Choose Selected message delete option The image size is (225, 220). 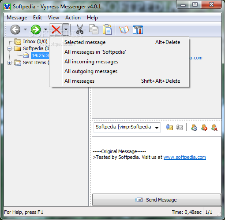[119, 42]
